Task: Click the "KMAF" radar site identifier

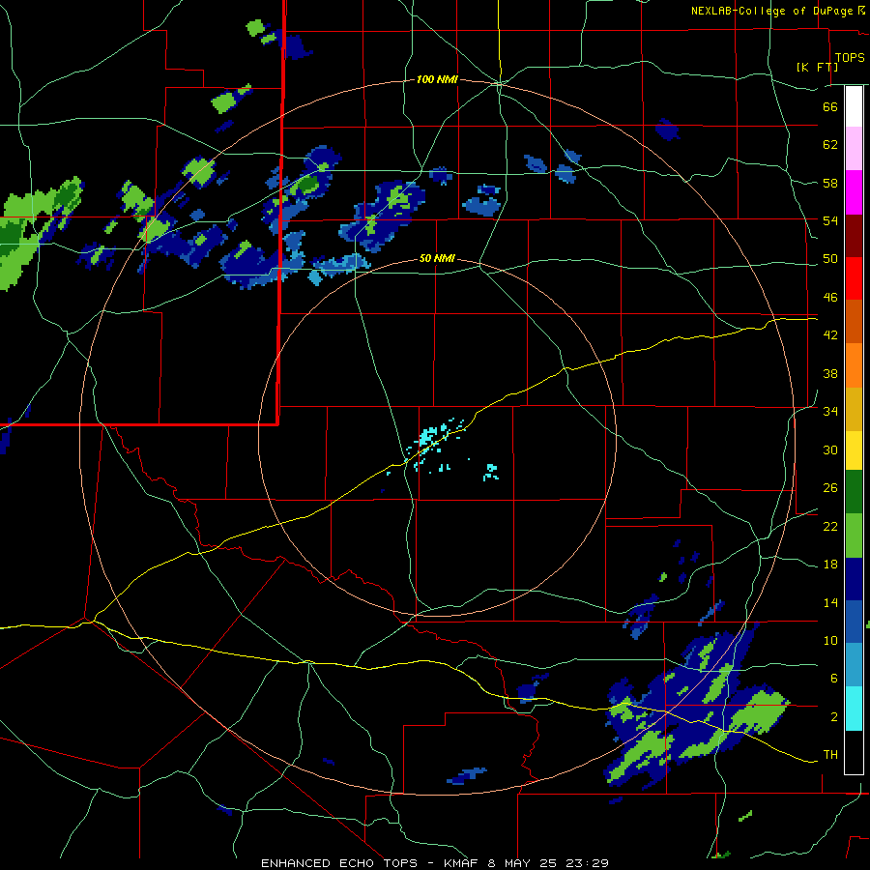Action: [x=463, y=863]
